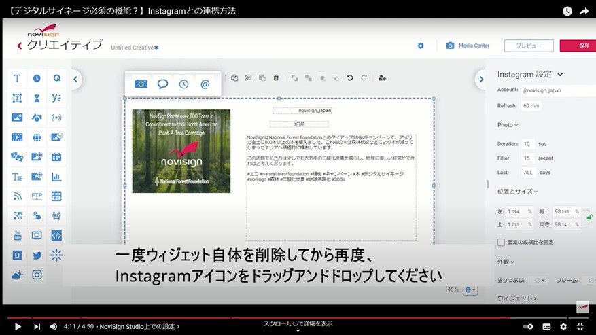Screen dimensions: 596x335
Task: Mute the video volume
Action: coord(54,326)
